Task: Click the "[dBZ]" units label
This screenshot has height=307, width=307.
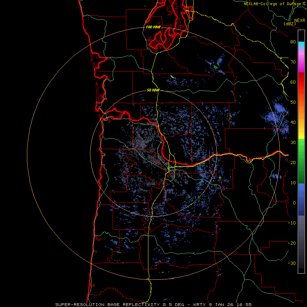Action: pyautogui.click(x=290, y=24)
